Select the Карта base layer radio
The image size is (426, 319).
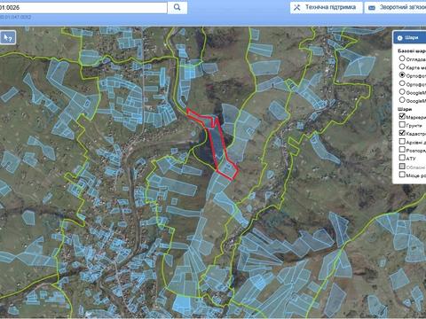402,66
